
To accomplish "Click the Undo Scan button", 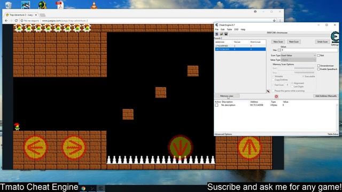I will [322, 42].
